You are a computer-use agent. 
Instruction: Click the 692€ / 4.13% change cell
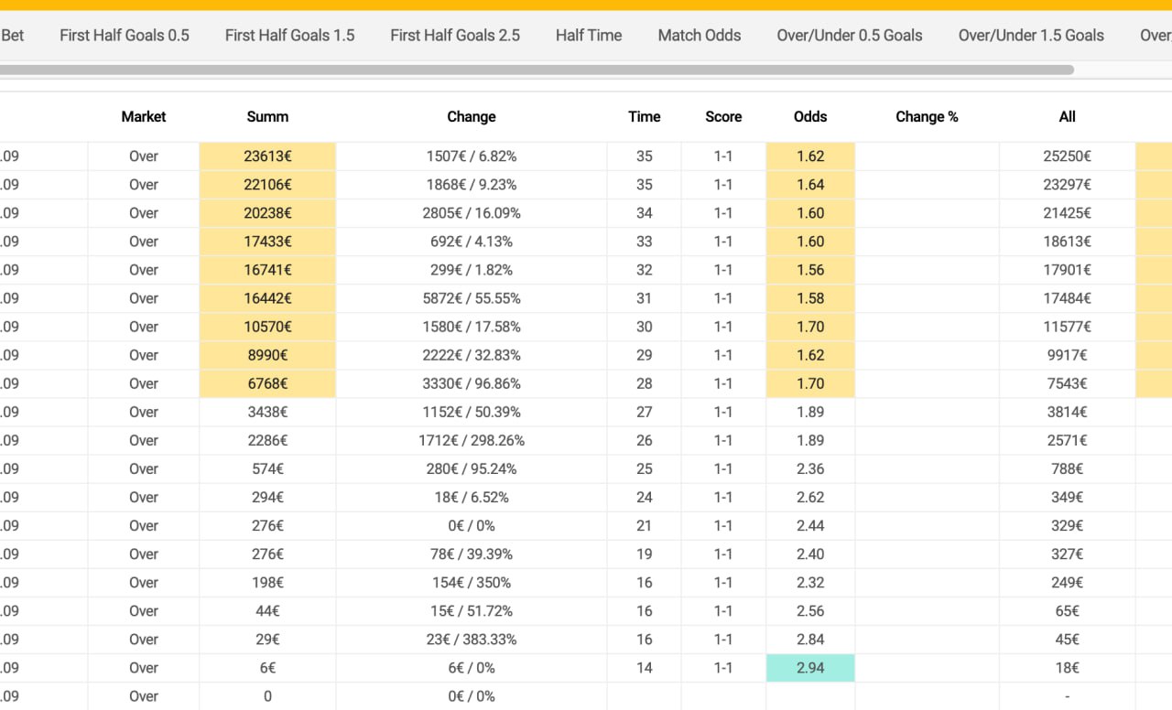coord(472,242)
